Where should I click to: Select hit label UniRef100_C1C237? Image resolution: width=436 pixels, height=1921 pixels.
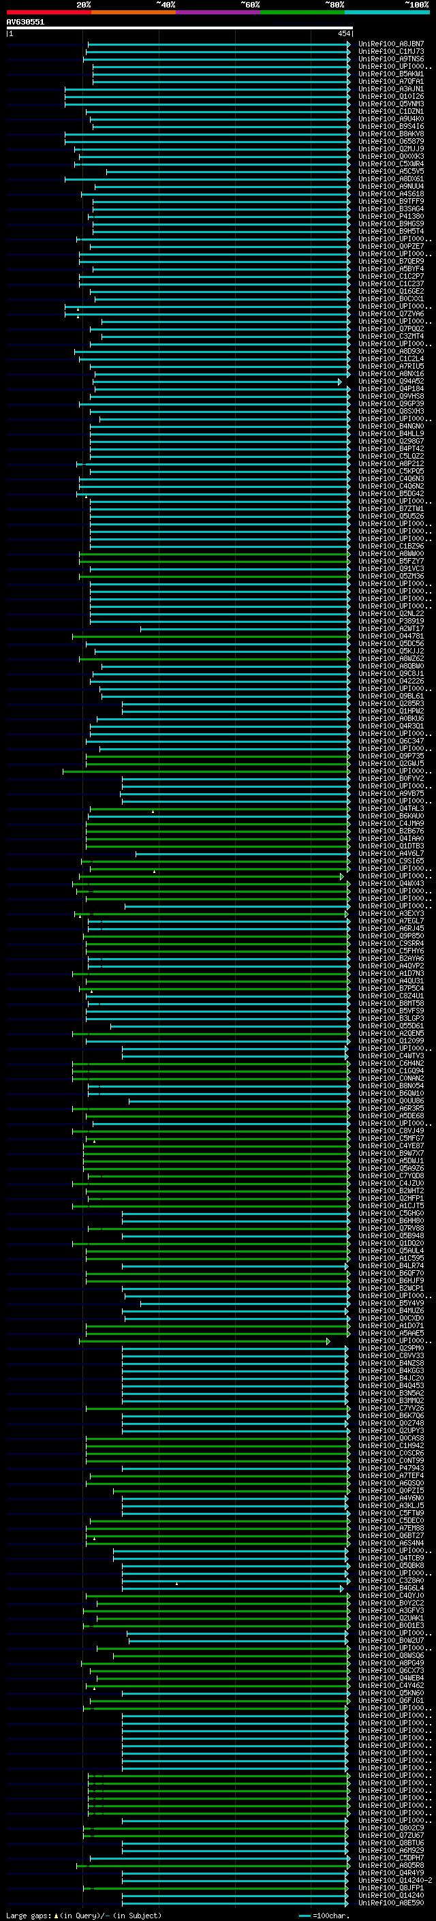coord(391,284)
